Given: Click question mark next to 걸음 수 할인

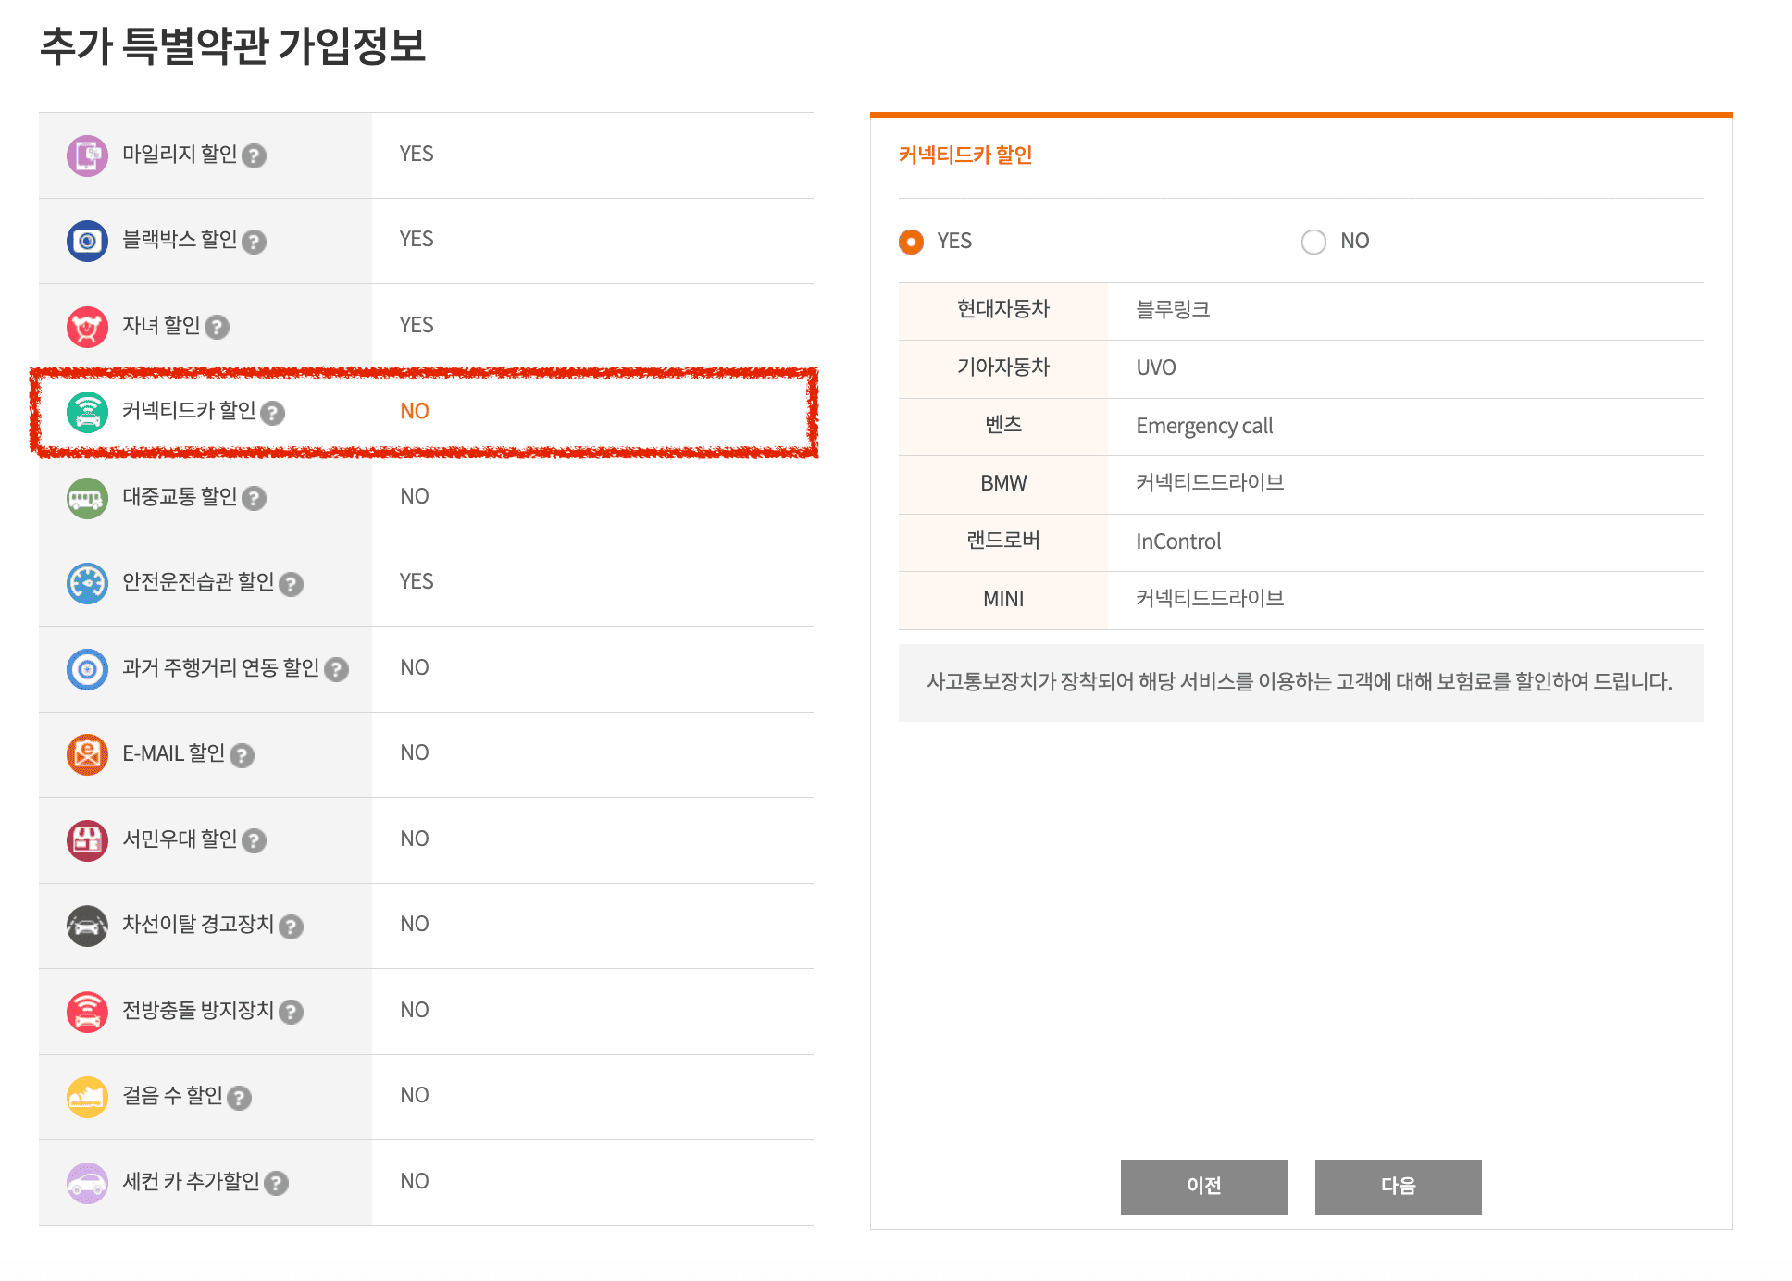Looking at the screenshot, I should click(x=239, y=1098).
